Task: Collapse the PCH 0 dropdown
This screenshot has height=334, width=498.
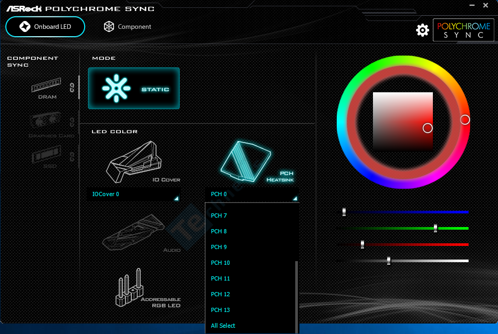Action: pos(253,194)
